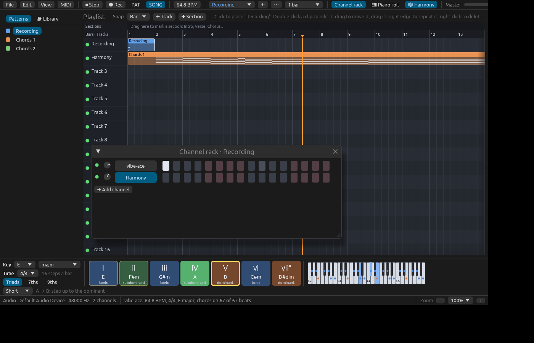The image size is (534, 343).
Task: Open the Recording pattern selector dropdown
Action: coord(232,5)
